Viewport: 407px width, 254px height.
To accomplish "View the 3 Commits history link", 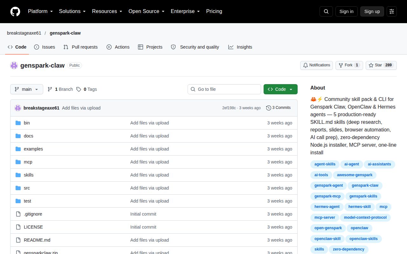I will pyautogui.click(x=278, y=108).
